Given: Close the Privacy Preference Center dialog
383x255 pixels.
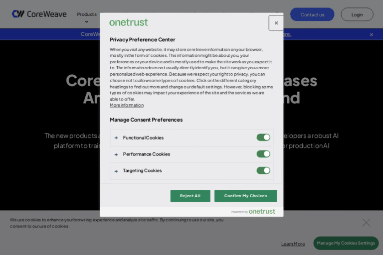Looking at the screenshot, I should (276, 23).
